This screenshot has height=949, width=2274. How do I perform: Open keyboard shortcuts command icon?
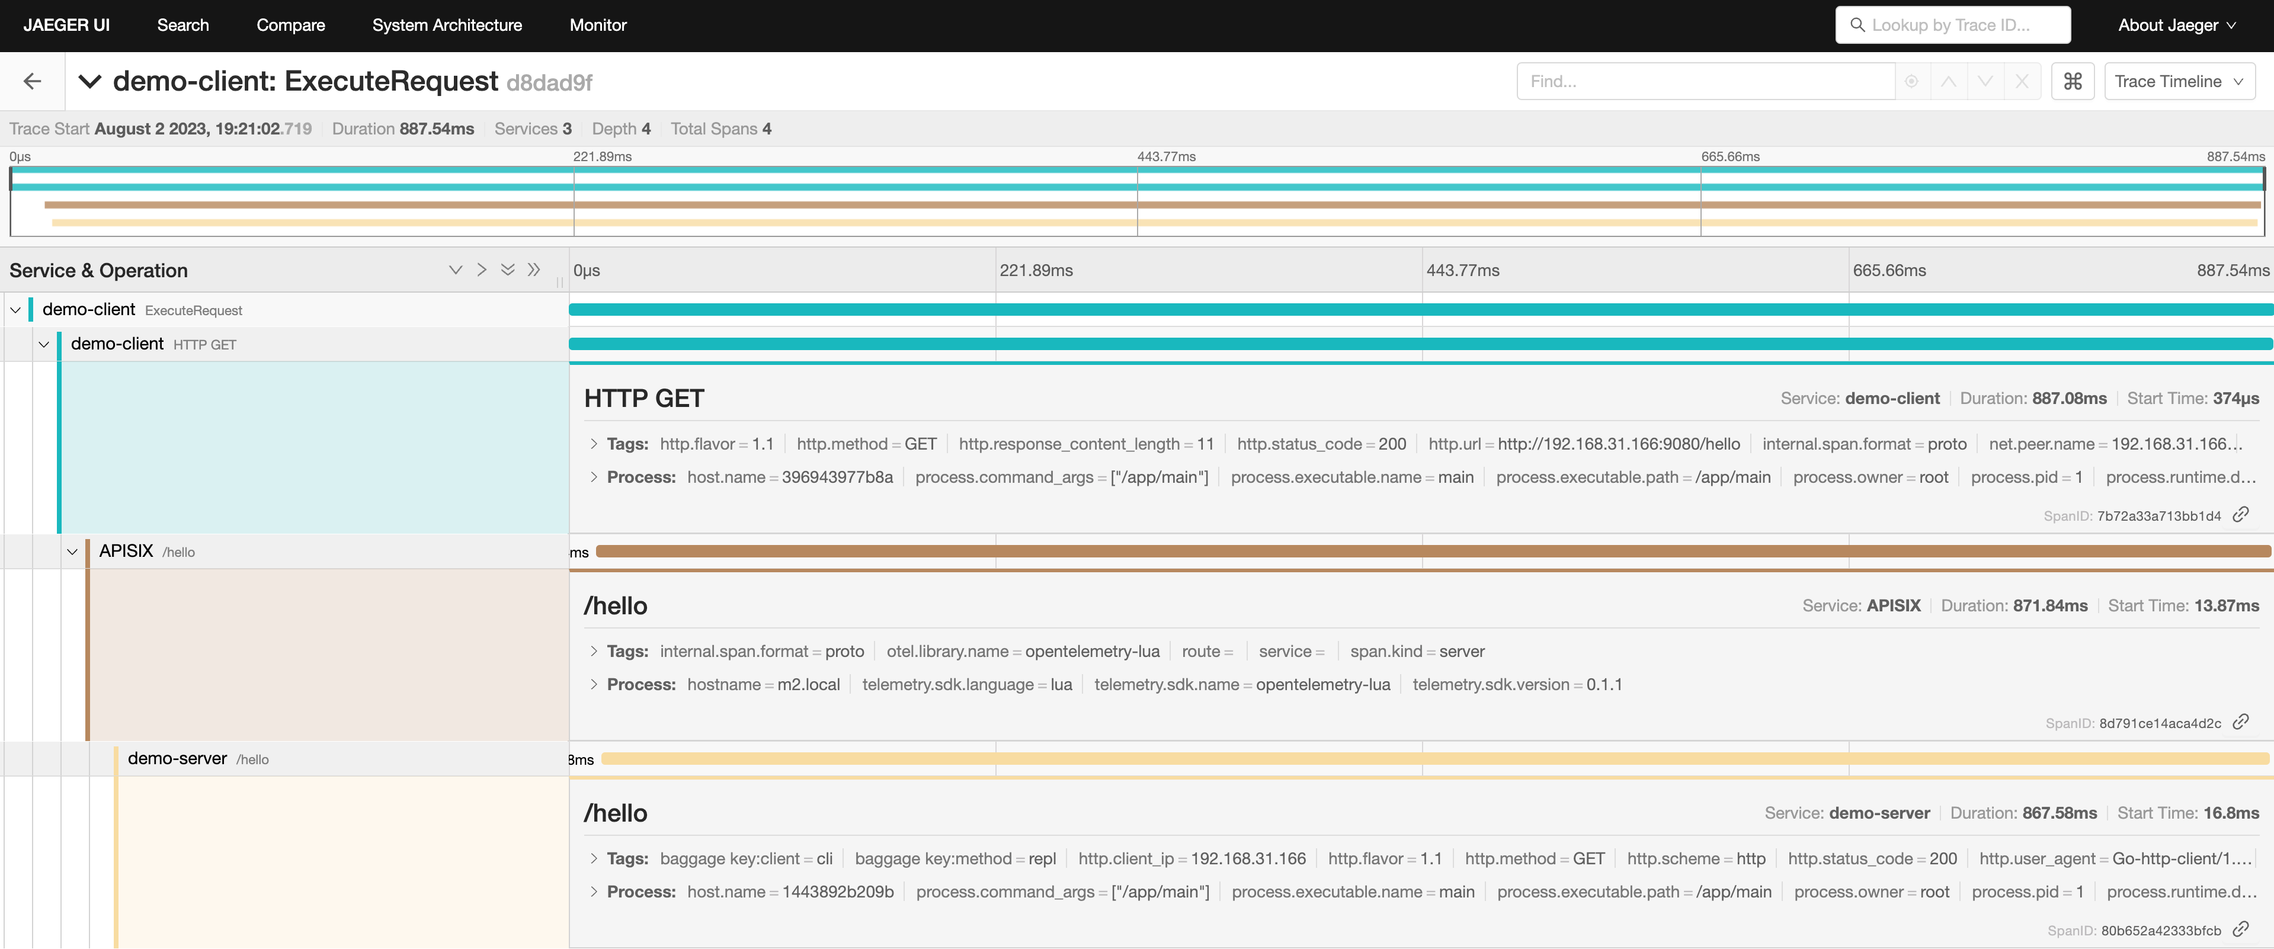pos(2073,81)
